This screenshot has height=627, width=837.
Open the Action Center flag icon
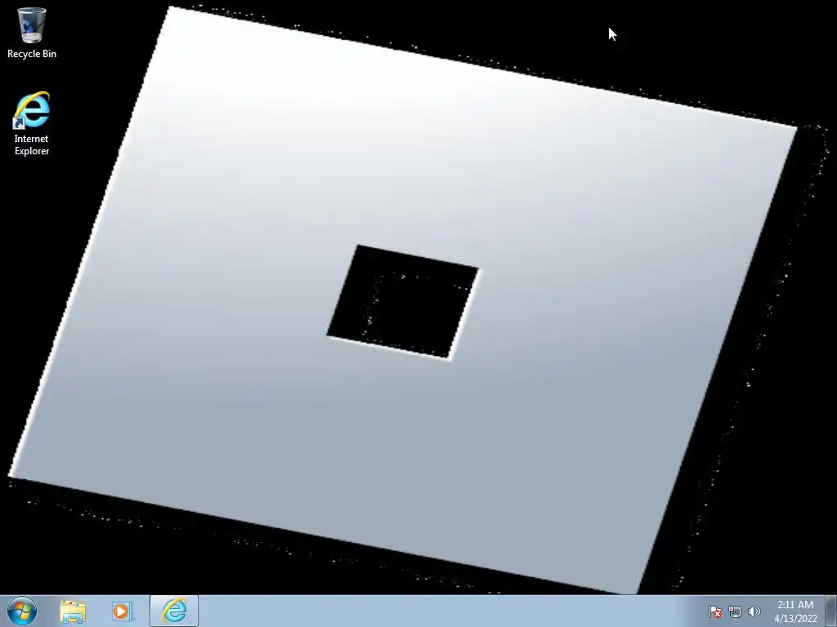[714, 611]
